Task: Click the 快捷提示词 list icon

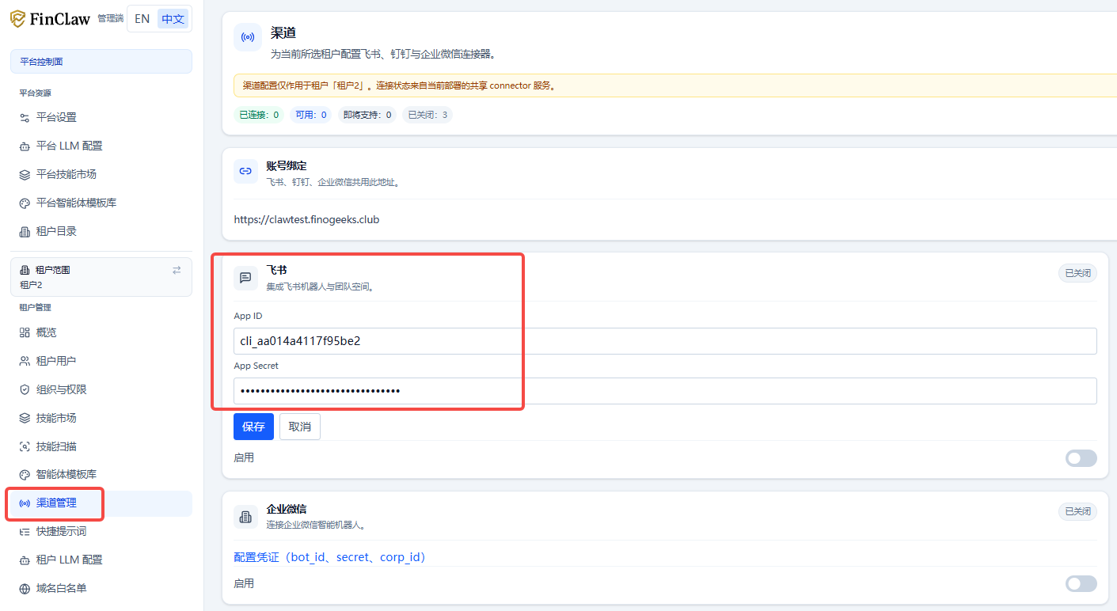Action: 25,531
